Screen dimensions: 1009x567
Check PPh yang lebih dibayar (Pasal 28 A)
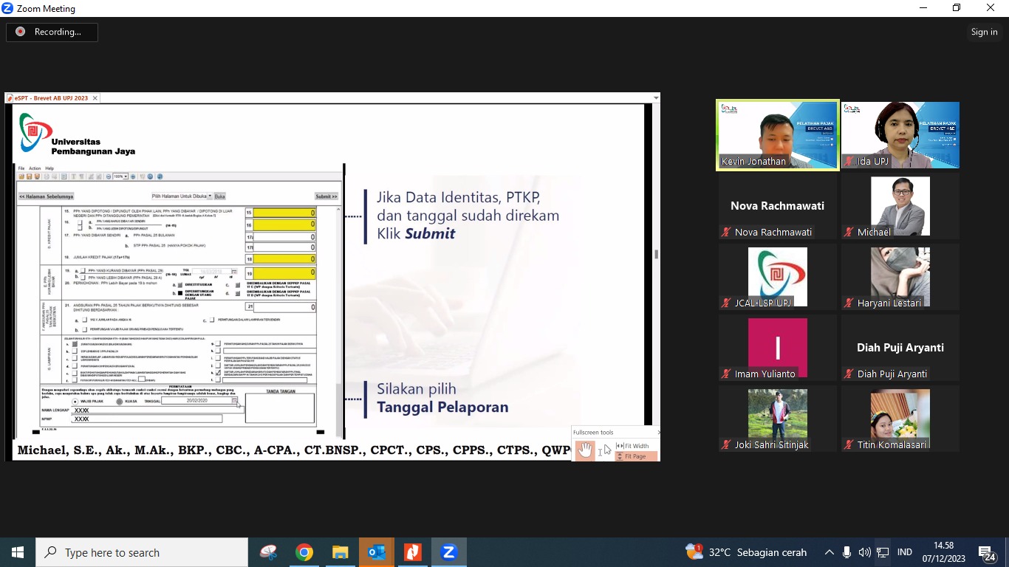[x=83, y=277]
